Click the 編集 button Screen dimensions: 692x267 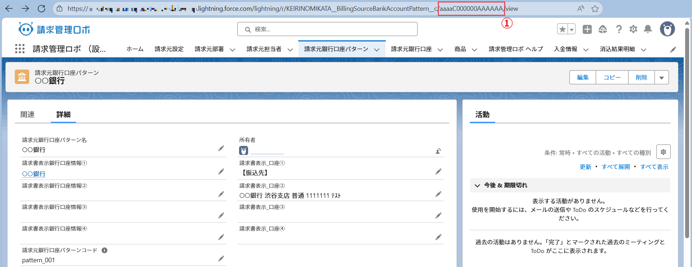click(582, 77)
